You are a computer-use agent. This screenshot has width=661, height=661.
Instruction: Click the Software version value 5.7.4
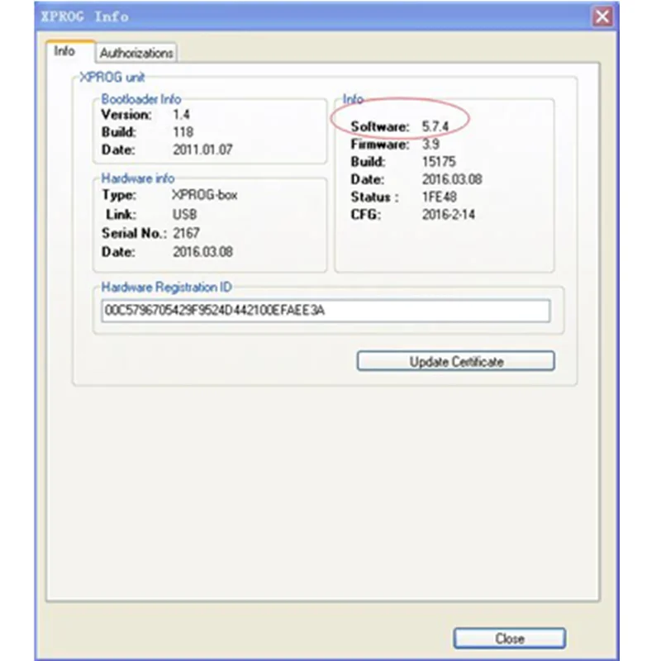435,126
